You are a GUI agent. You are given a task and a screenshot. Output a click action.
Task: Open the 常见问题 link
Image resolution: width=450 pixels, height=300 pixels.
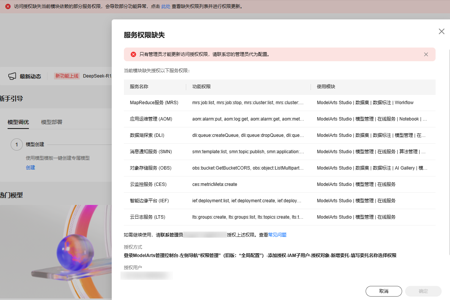[277, 235]
